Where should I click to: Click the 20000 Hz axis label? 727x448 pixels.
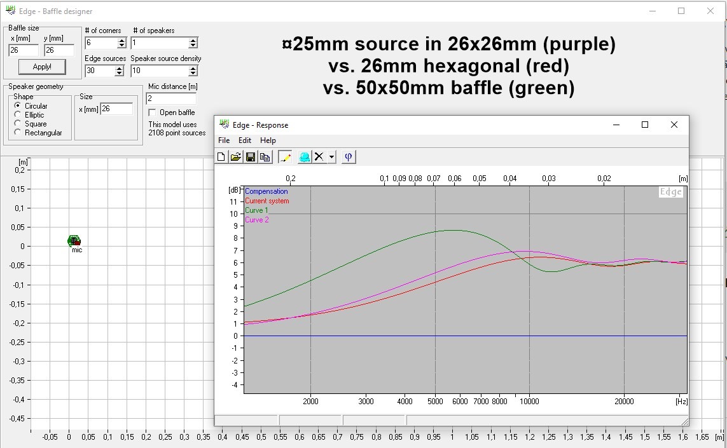(x=624, y=402)
